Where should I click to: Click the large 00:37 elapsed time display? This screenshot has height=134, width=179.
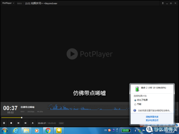tap(10, 108)
